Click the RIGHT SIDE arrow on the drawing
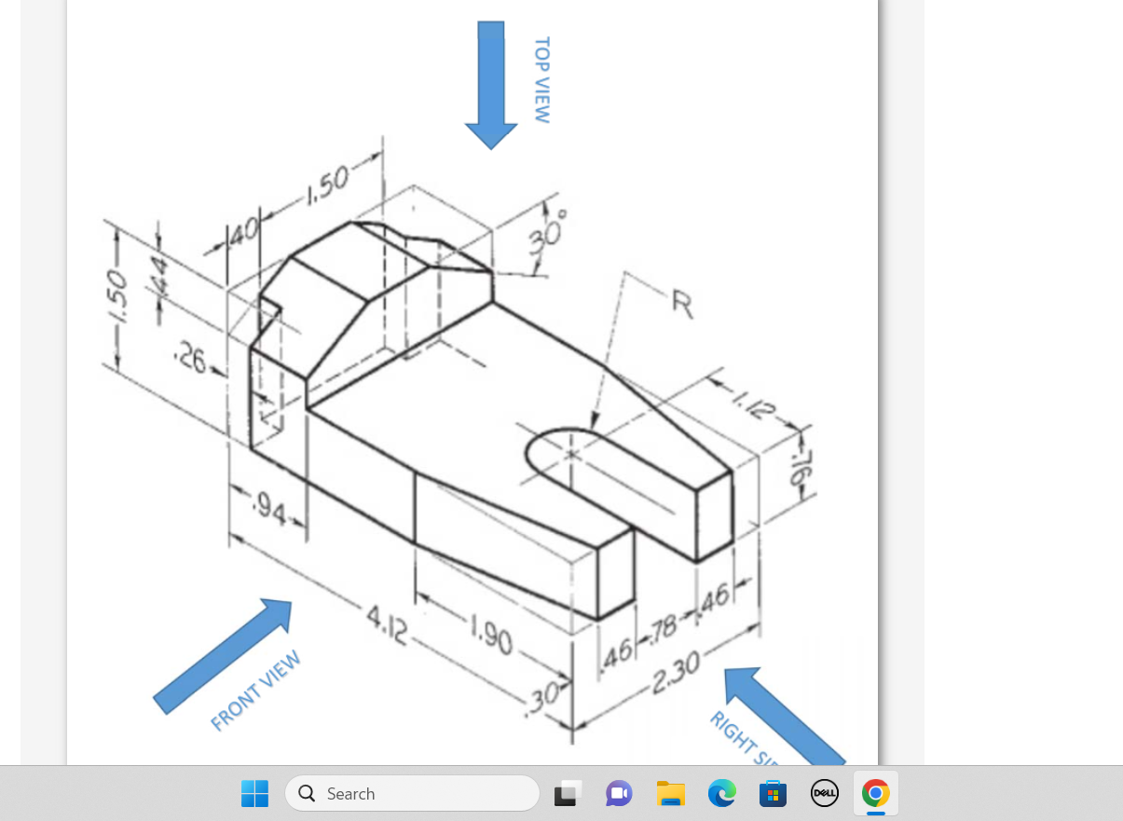Image resolution: width=1123 pixels, height=821 pixels. [x=783, y=718]
